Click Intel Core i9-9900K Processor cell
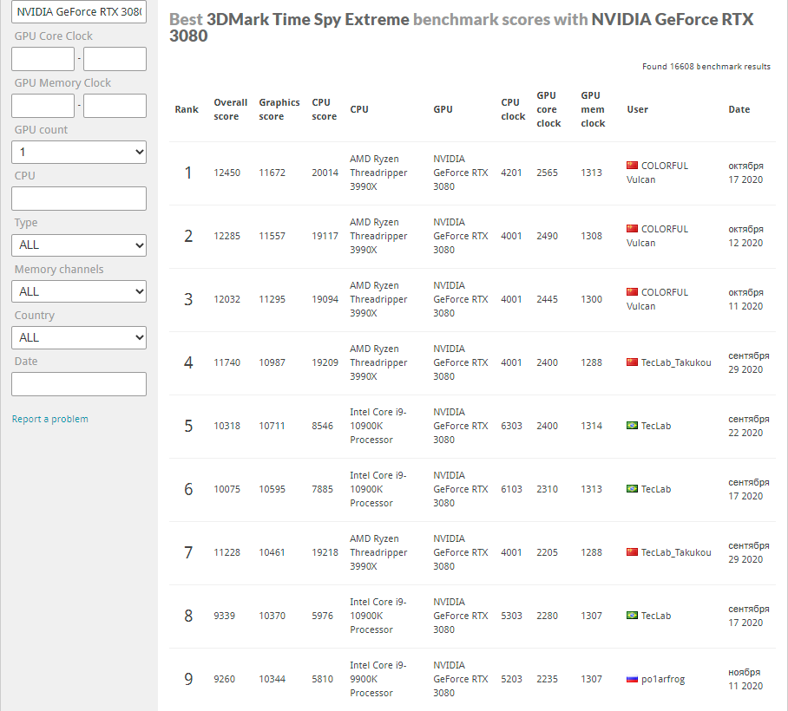This screenshot has width=788, height=711. (x=378, y=679)
